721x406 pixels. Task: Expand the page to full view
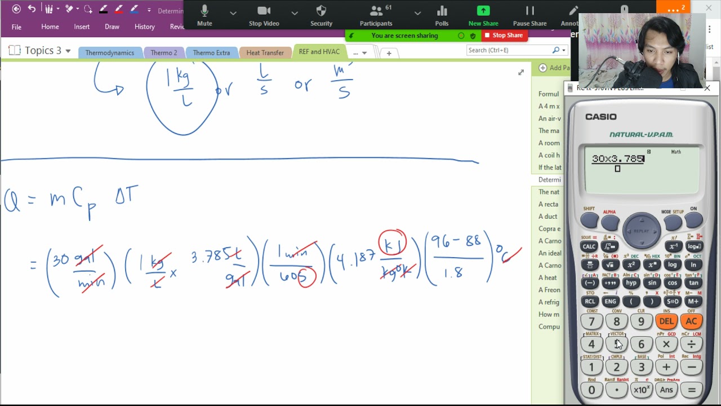(x=521, y=72)
